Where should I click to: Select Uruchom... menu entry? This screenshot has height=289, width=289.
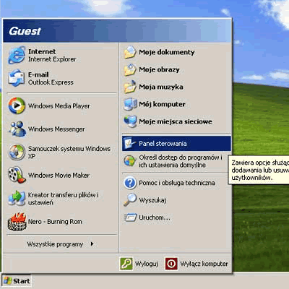(176, 217)
